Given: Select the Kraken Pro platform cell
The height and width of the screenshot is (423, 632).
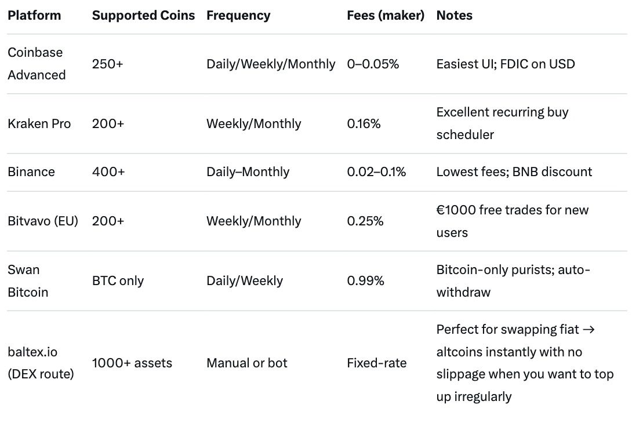Looking at the screenshot, I should tap(39, 123).
